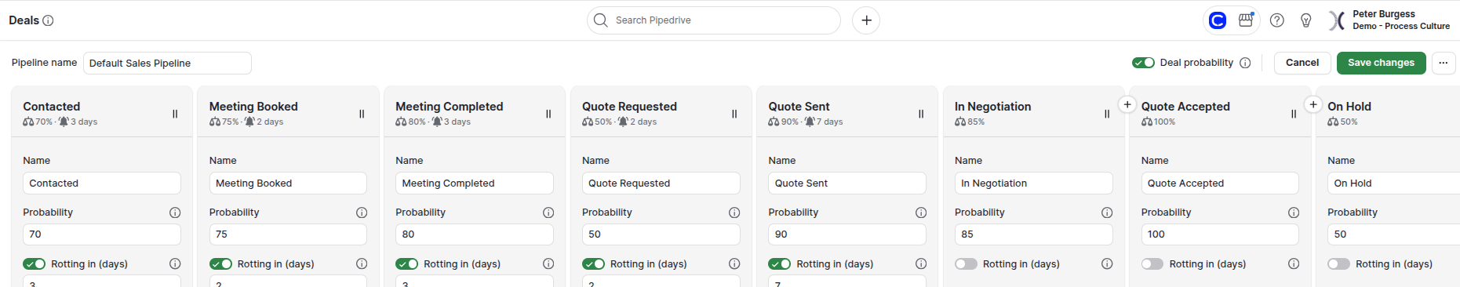Screen dimensions: 1460x287
Task: Open the Marketplace store icon
Action: coord(1246,20)
